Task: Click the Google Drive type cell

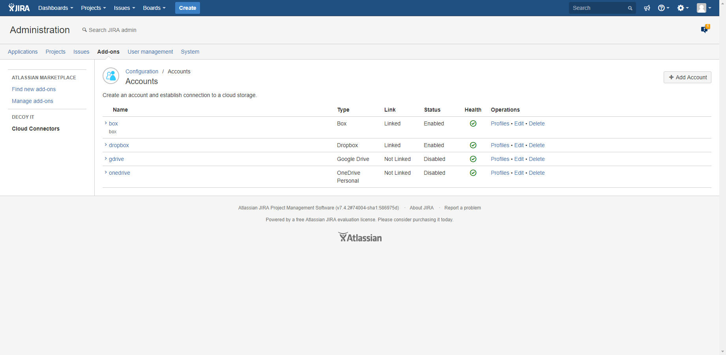Action: 353,159
